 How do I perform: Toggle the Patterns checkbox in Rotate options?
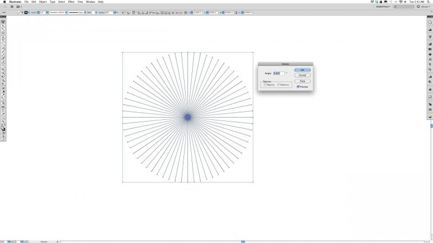(279, 85)
